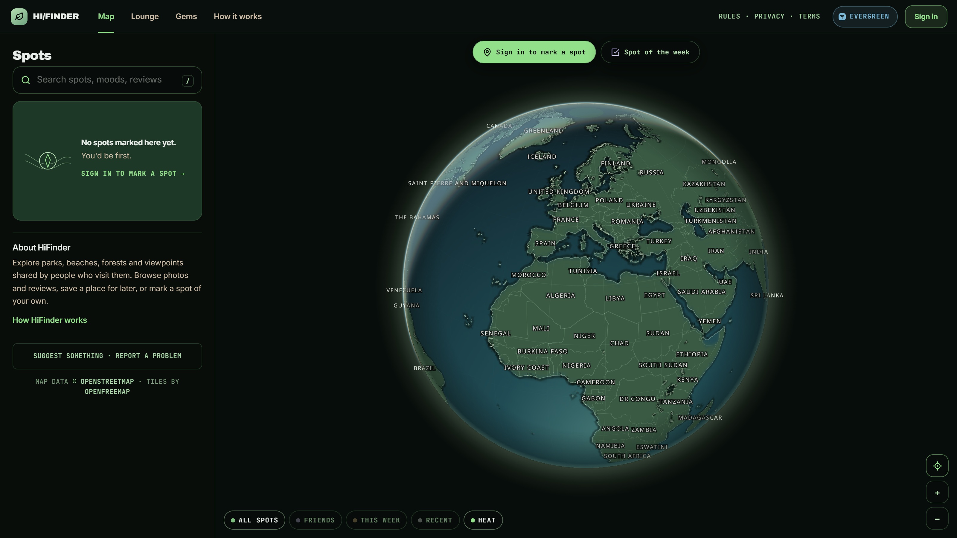The width and height of the screenshot is (957, 538).
Task: Click the UNITED KINGDOM label on globe
Action: coord(559,192)
